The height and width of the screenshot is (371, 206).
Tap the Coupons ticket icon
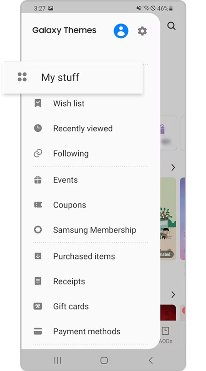coord(38,205)
